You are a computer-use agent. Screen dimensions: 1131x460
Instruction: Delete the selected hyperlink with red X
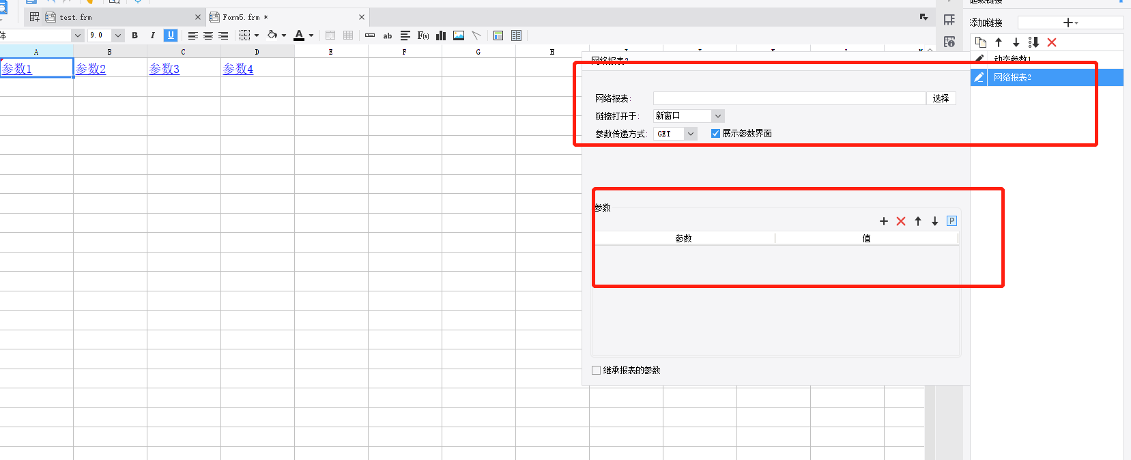click(x=1052, y=42)
